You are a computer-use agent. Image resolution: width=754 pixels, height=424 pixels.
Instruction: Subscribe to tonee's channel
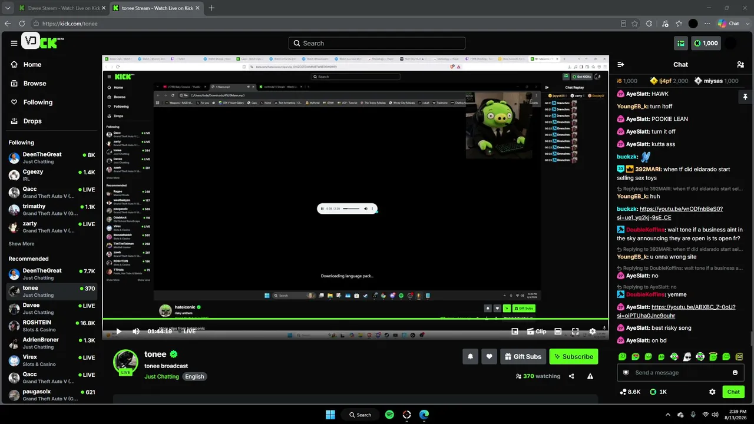(x=574, y=356)
